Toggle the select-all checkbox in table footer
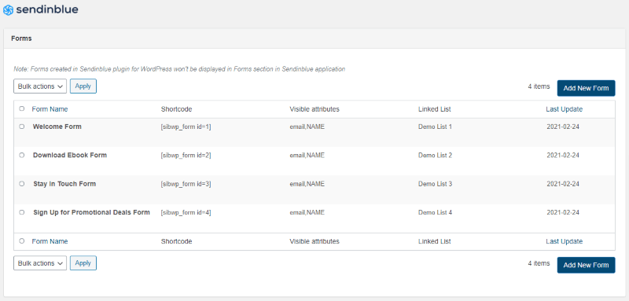The height and width of the screenshot is (301, 629). tap(22, 241)
